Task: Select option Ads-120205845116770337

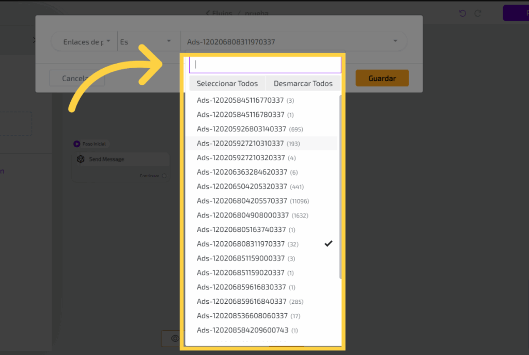Action: 241,100
